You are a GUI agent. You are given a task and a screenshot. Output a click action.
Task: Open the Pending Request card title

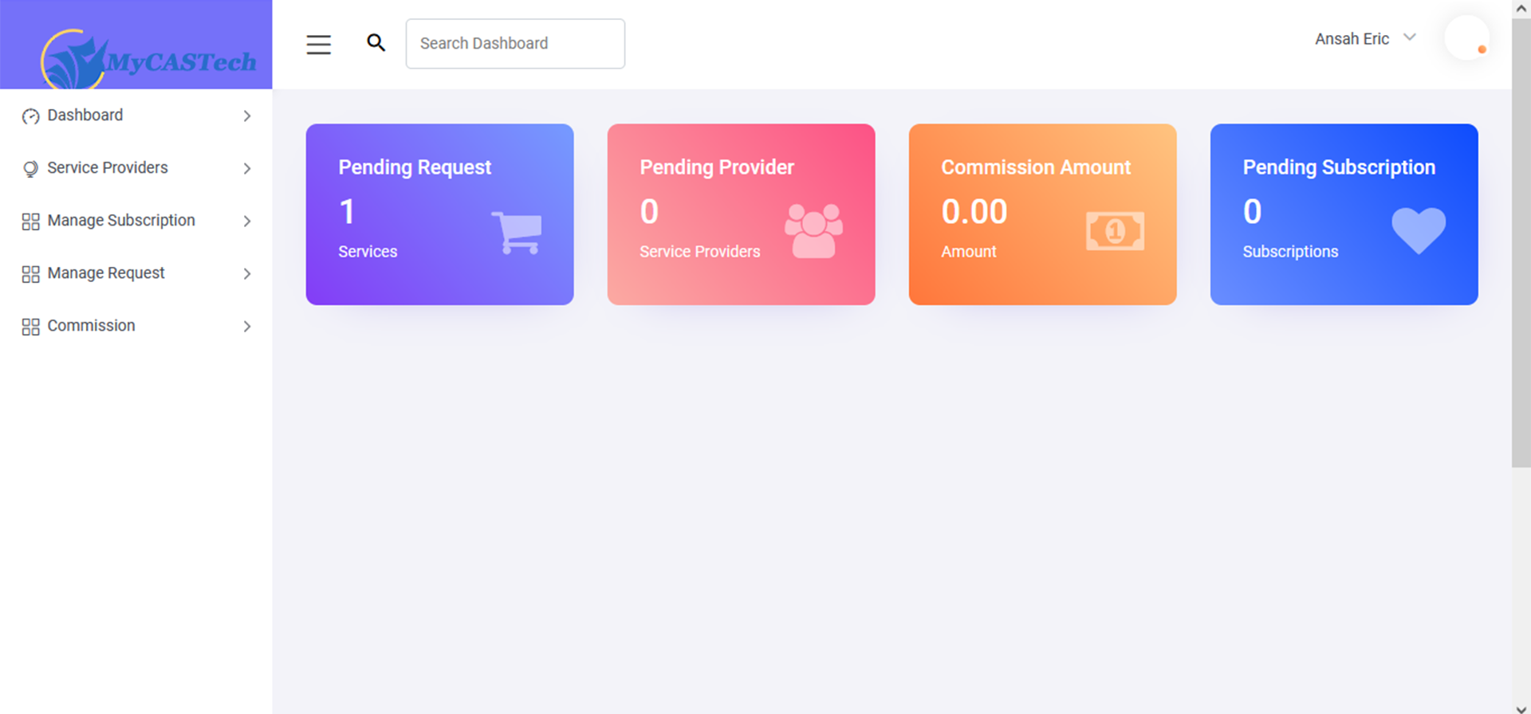click(415, 167)
